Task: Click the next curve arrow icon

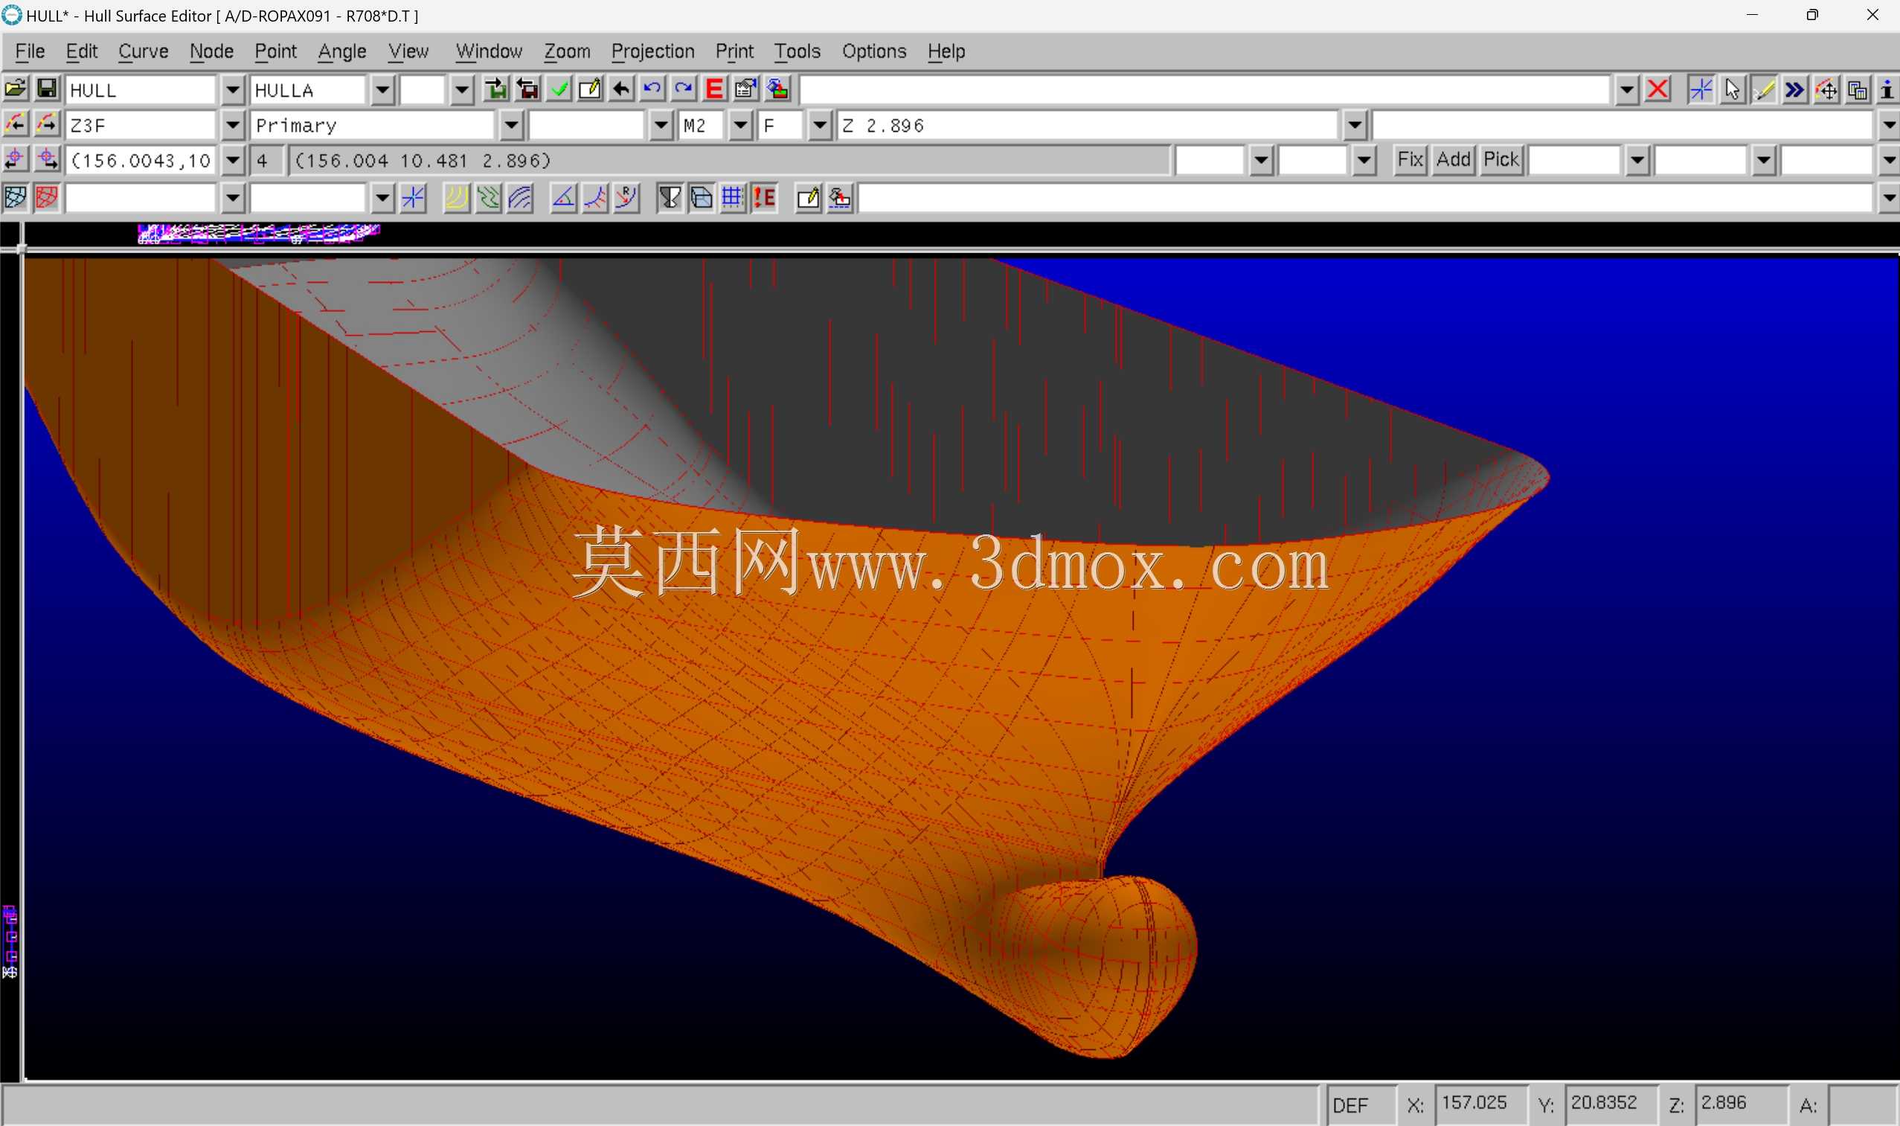Action: point(47,124)
